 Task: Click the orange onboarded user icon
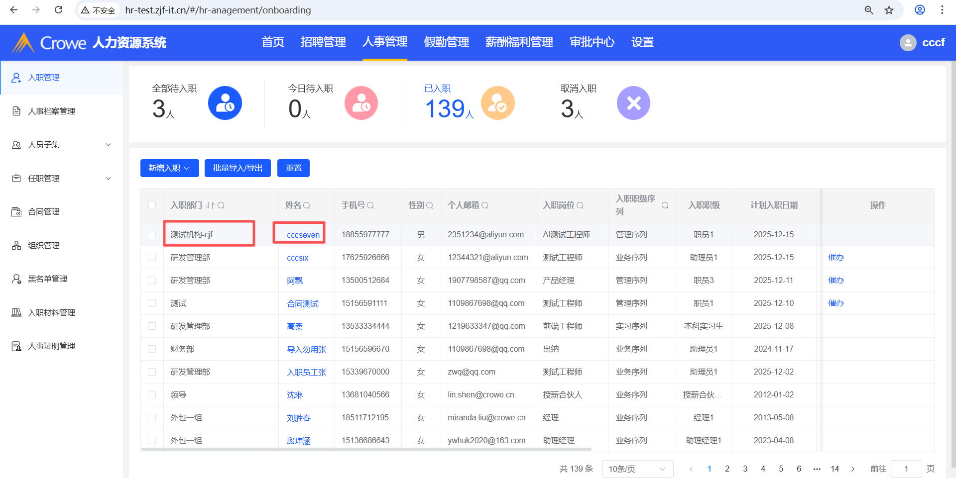click(x=497, y=103)
